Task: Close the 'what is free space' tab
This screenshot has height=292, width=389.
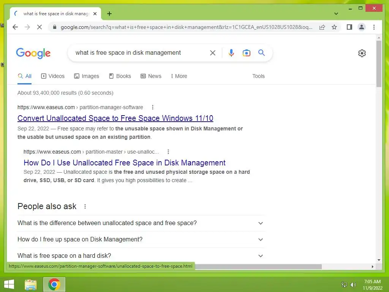Action: 95,14
